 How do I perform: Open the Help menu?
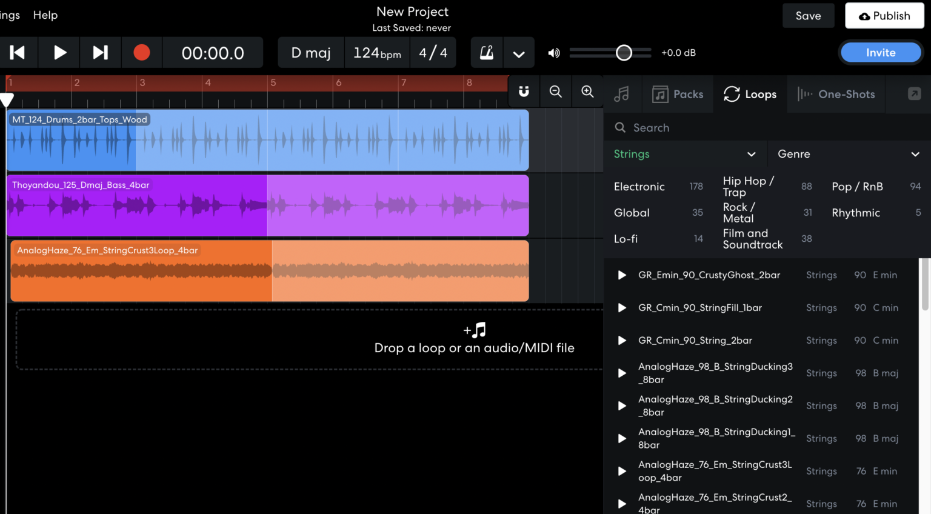45,15
